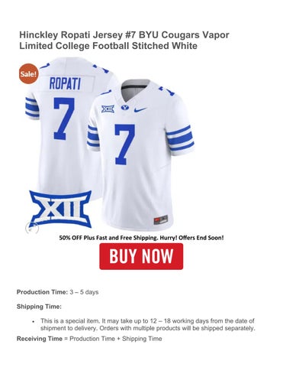Click the orange Sale! badge
Viewport: 283px width, 367px height.
tap(29, 74)
